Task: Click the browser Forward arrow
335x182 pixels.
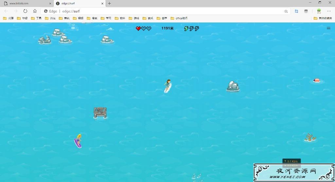Action: coord(16,11)
